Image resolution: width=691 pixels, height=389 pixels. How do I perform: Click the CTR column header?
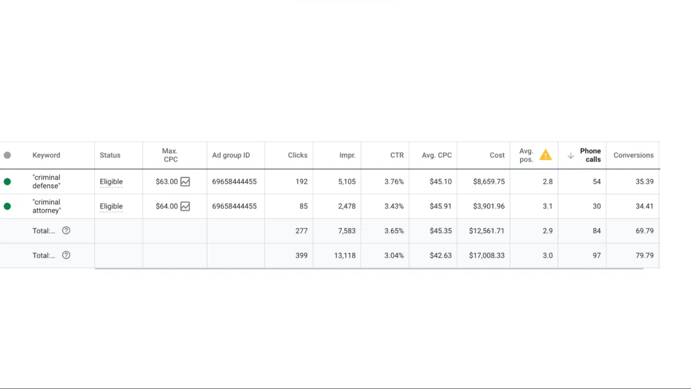tap(397, 155)
